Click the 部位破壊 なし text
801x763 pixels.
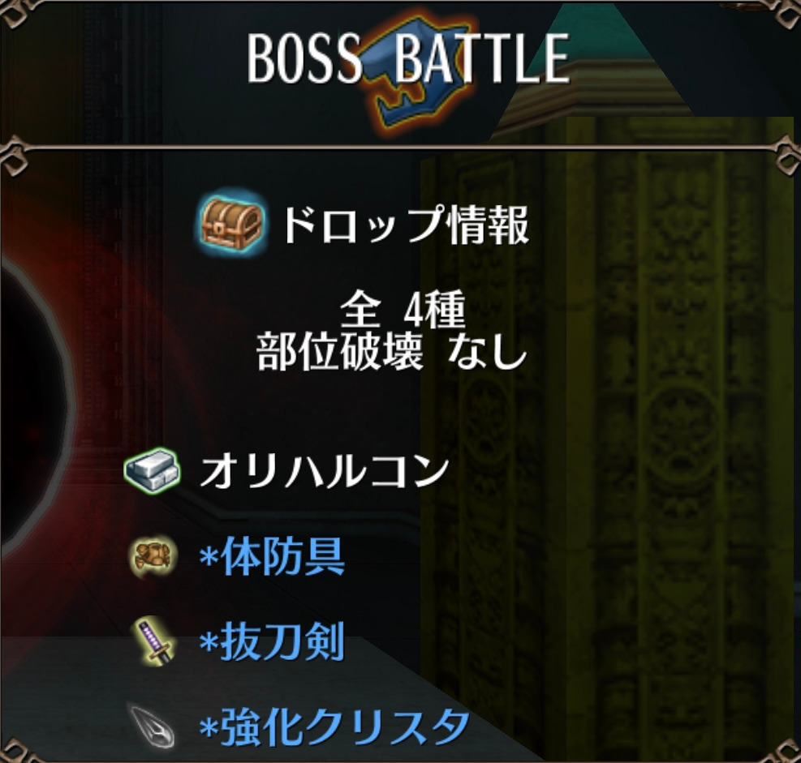point(391,353)
